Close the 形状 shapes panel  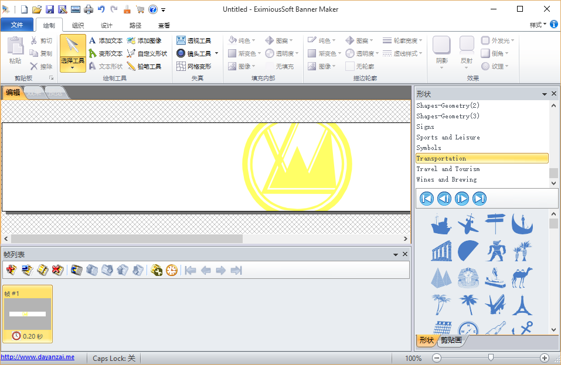pyautogui.click(x=554, y=94)
